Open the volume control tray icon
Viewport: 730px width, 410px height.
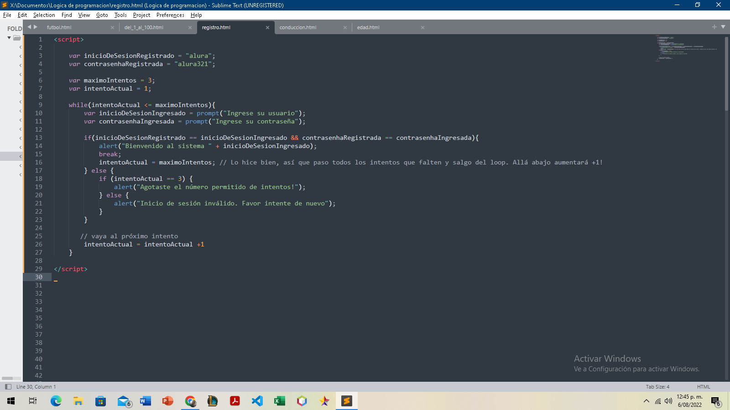click(668, 401)
